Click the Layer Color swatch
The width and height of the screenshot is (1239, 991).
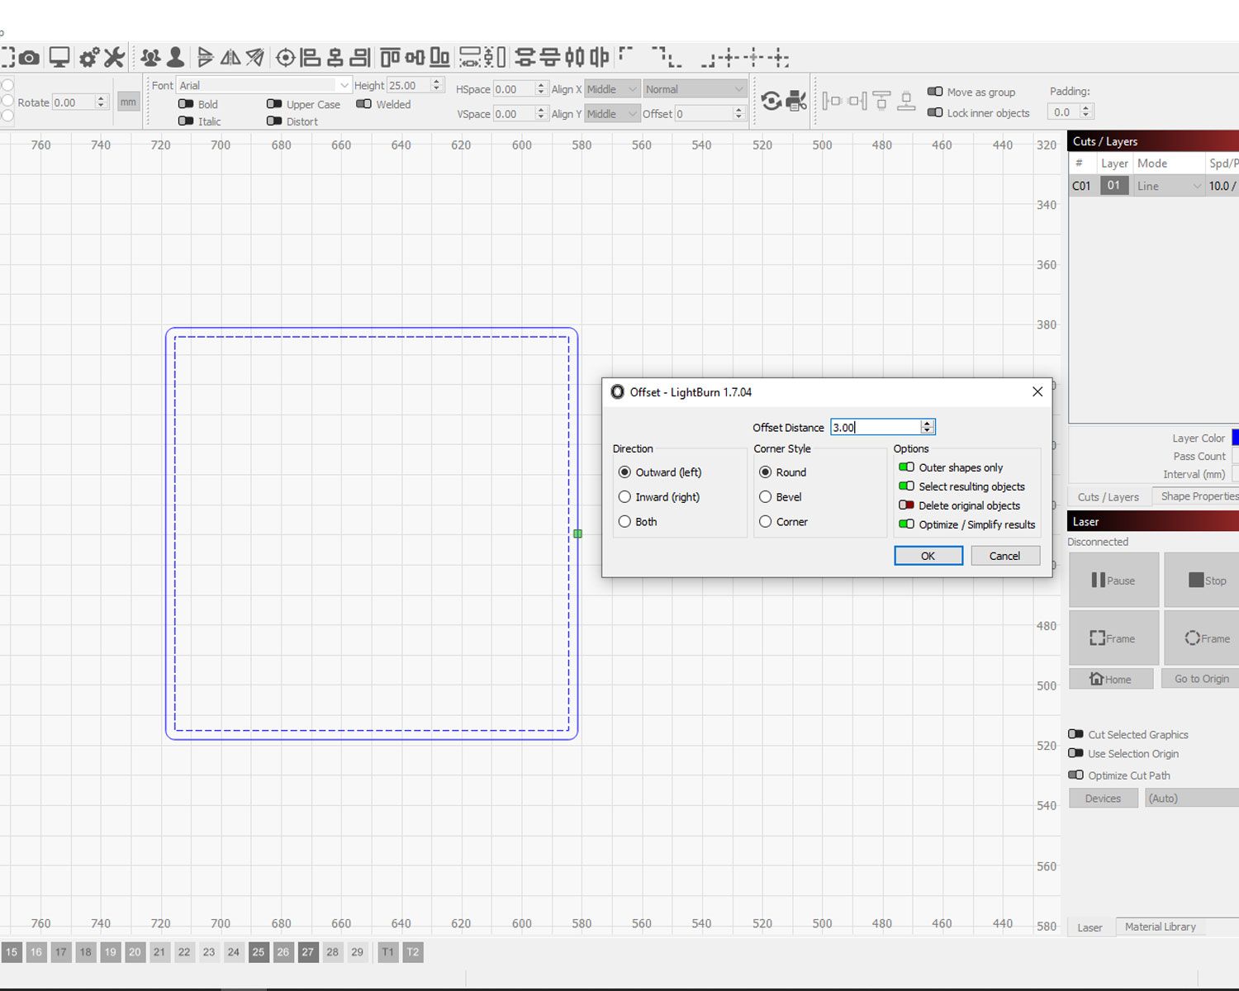click(1236, 438)
